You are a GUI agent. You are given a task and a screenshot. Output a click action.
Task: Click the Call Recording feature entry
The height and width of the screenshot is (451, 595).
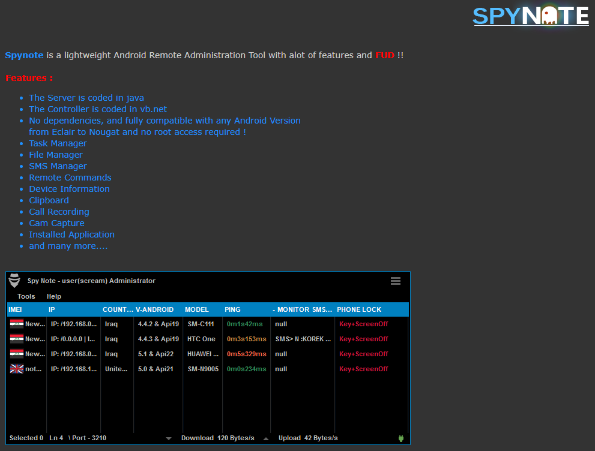tap(59, 212)
